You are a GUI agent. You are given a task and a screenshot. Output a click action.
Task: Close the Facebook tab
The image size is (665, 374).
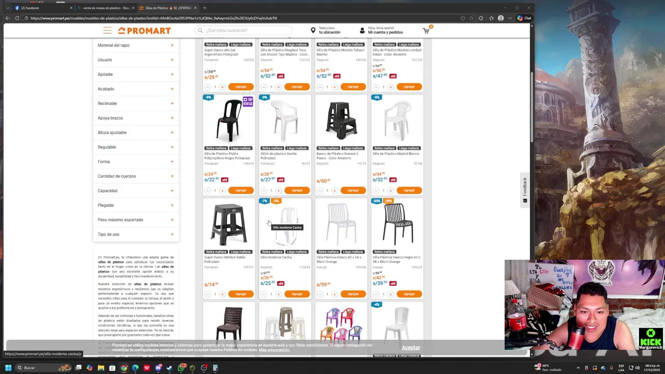71,8
